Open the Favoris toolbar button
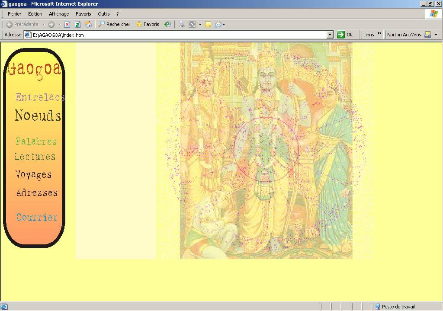443x311 pixels. click(148, 24)
